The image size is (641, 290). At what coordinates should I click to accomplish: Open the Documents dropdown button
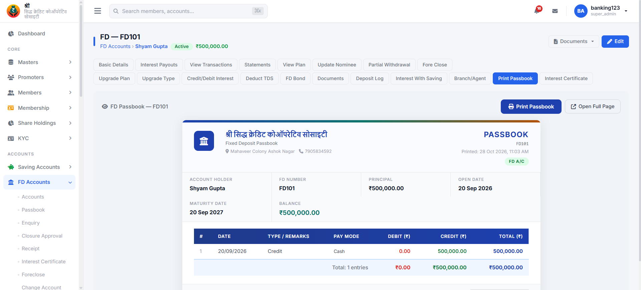[574, 41]
